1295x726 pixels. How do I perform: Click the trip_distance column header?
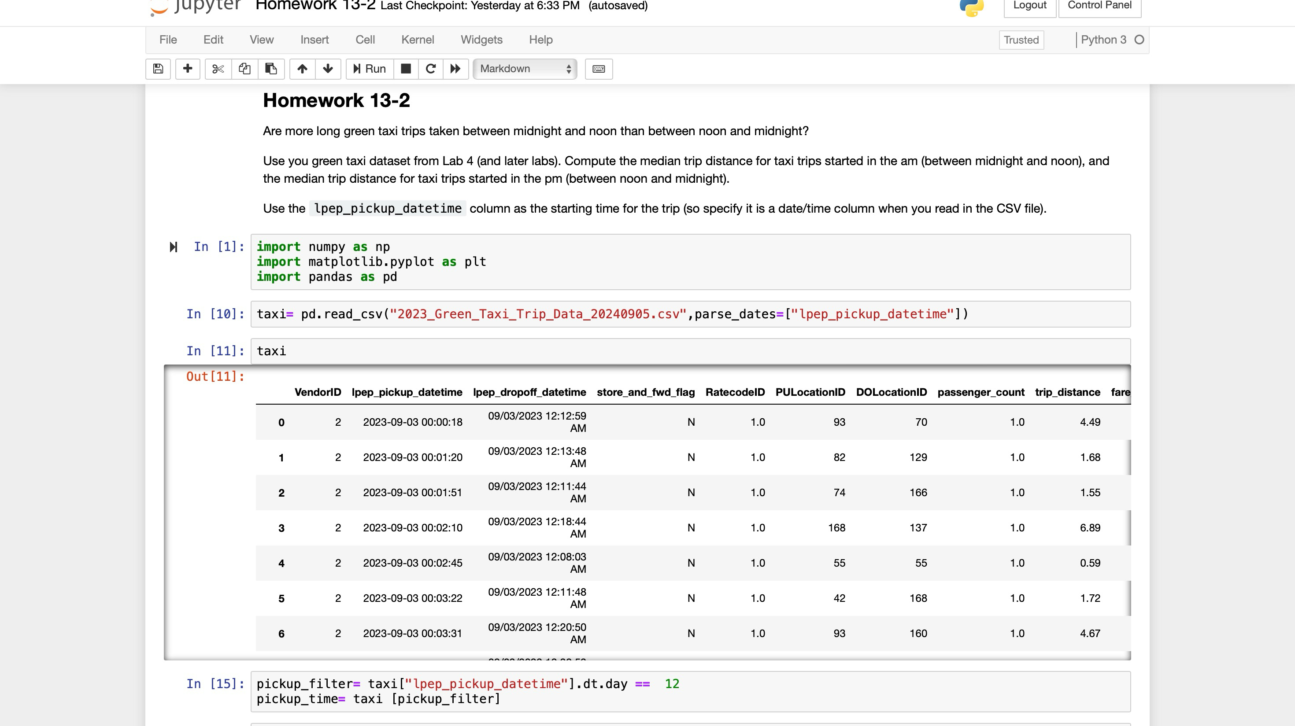coord(1067,392)
